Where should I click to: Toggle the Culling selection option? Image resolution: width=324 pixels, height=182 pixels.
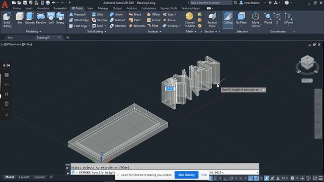[x=228, y=20]
